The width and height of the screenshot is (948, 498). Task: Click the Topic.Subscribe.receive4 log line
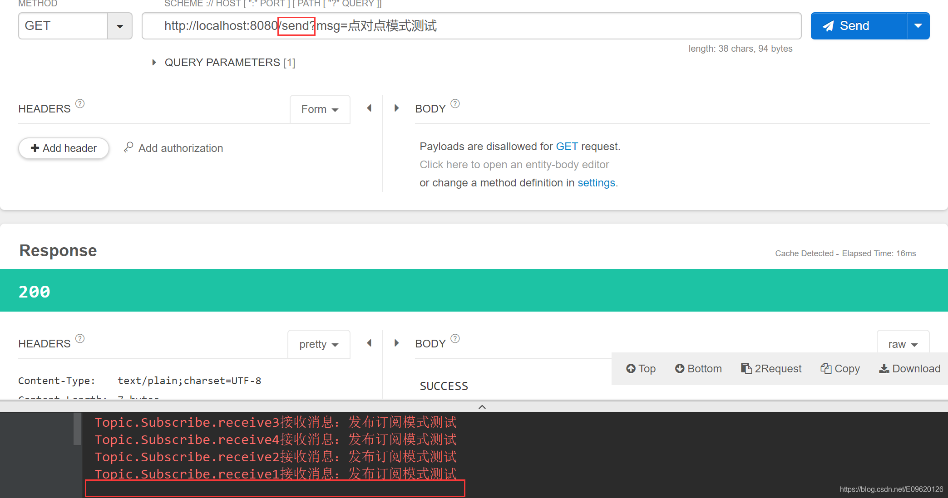(x=276, y=439)
